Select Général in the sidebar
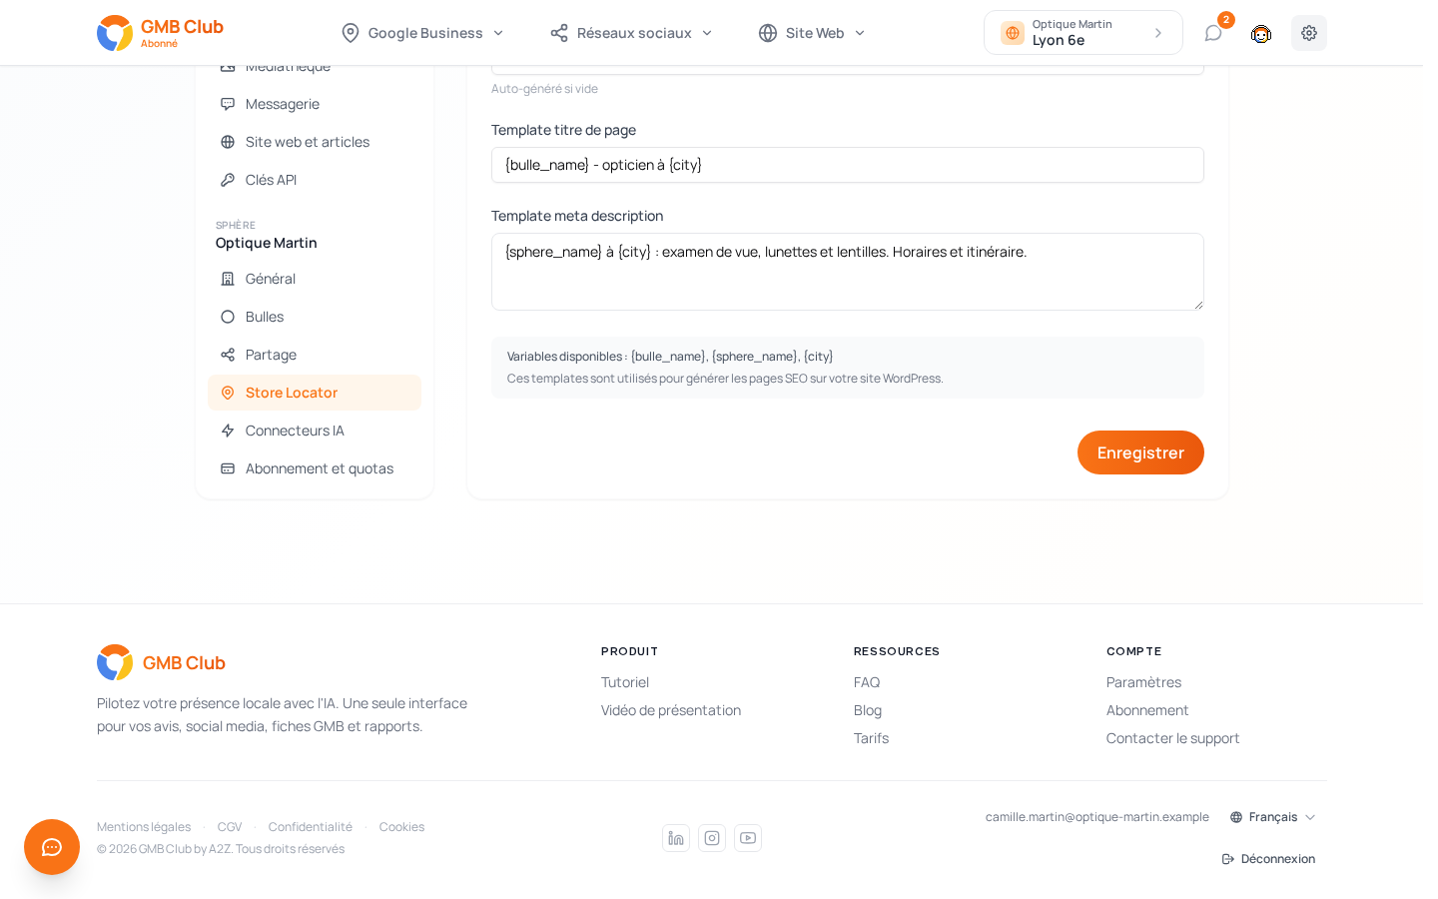Viewport: 1438px width, 899px height. coord(315,279)
